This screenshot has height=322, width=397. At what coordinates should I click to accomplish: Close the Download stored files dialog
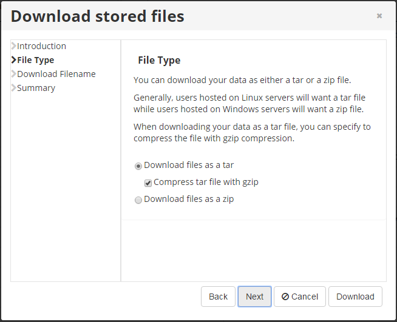379,16
